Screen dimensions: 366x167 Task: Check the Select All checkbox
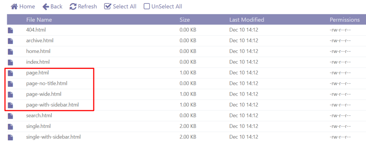[107, 6]
